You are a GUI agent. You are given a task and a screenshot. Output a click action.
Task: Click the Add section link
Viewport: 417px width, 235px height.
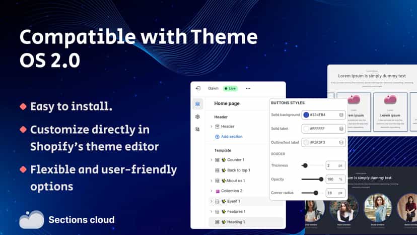[x=229, y=137]
